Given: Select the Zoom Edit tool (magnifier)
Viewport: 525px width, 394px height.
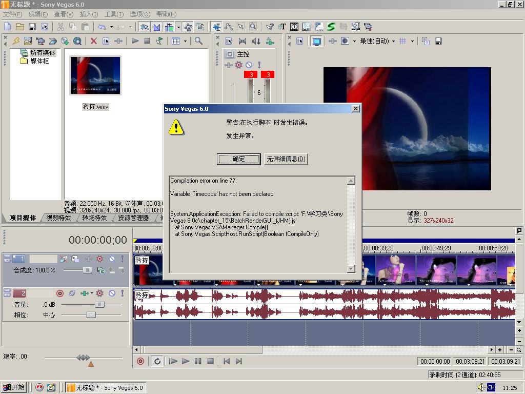Looking at the screenshot, I should (x=253, y=27).
